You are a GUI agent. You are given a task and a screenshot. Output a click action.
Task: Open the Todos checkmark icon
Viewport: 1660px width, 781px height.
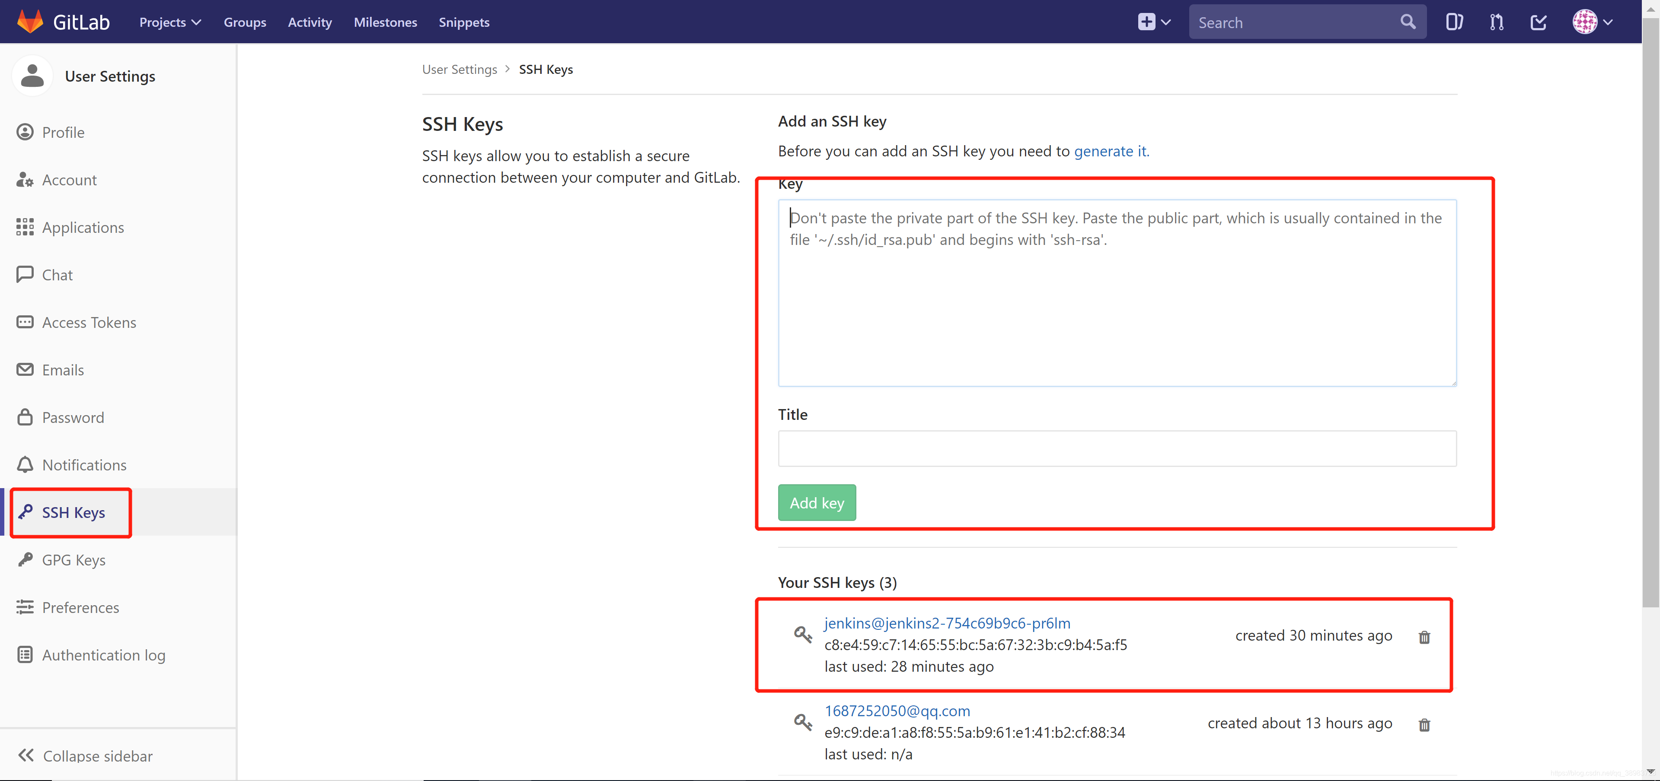pos(1539,21)
